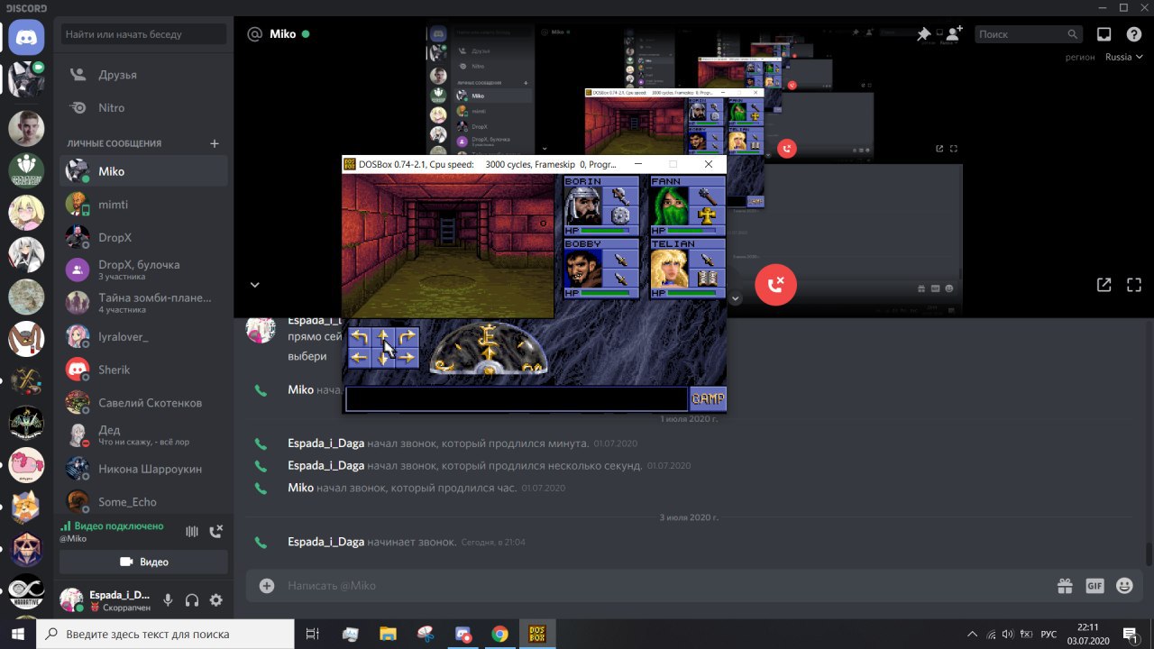Screen dimensions: 1154x649
Task: Click Bobby's lower dagger slot
Action: click(620, 279)
